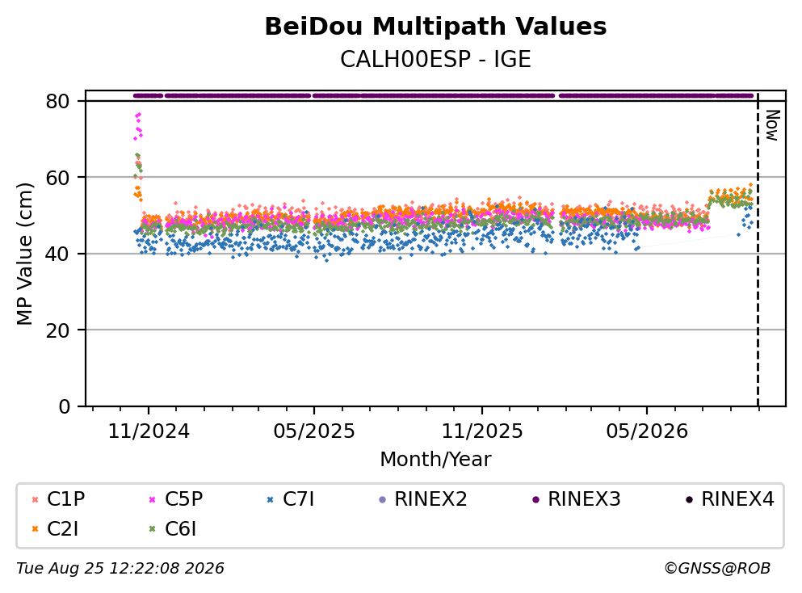The width and height of the screenshot is (802, 593).
Task: Click the C6I green legend marker
Action: 153,529
